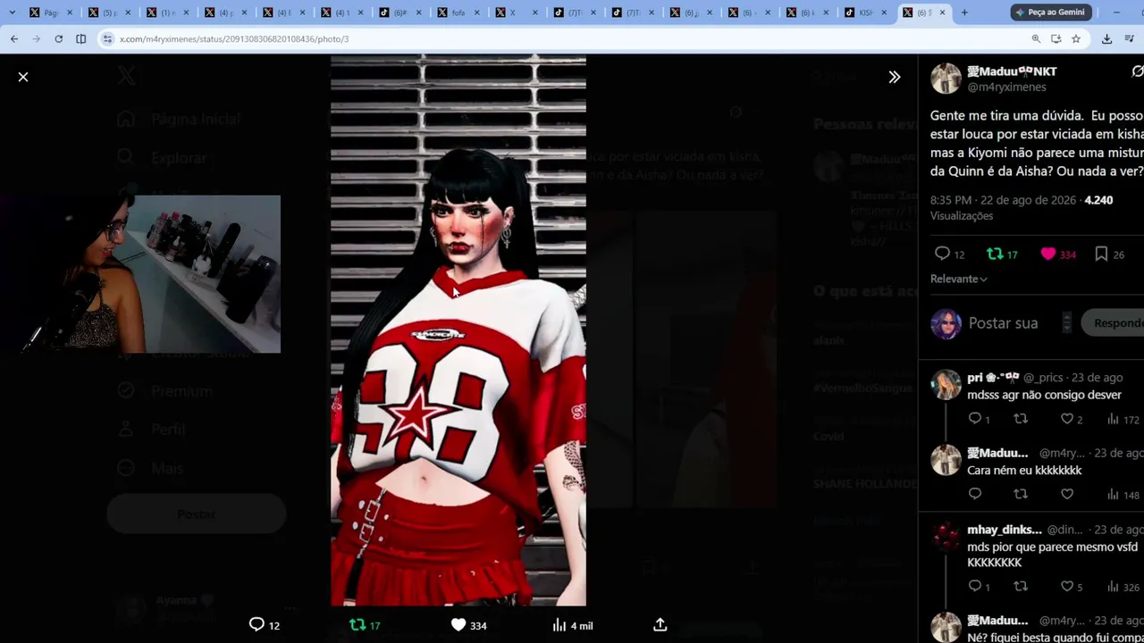Open the browser downloads icon
Viewport: 1144px width, 643px height.
(1106, 38)
